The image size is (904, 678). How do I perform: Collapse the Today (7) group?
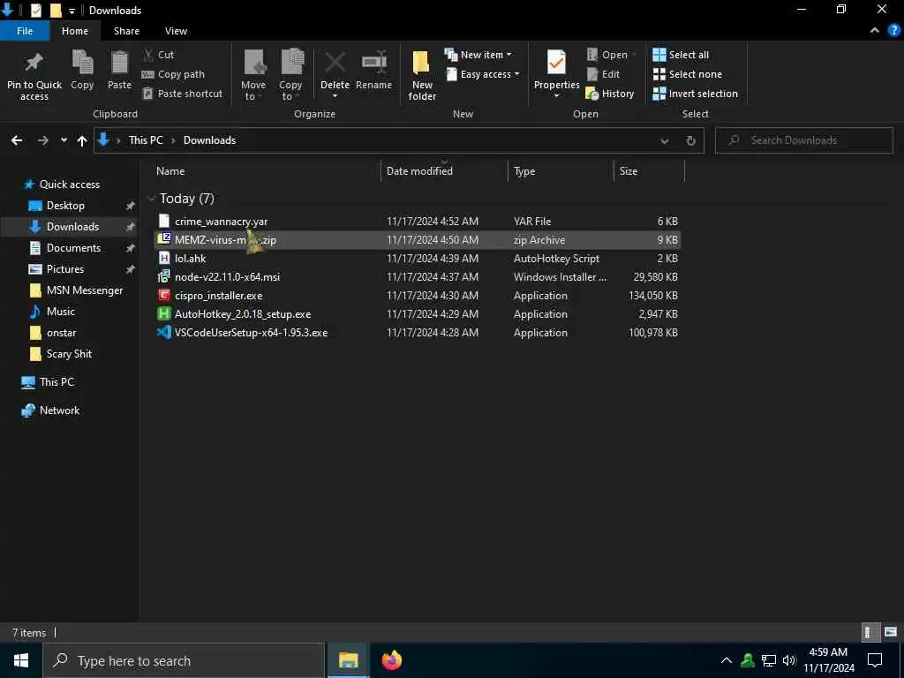[152, 199]
